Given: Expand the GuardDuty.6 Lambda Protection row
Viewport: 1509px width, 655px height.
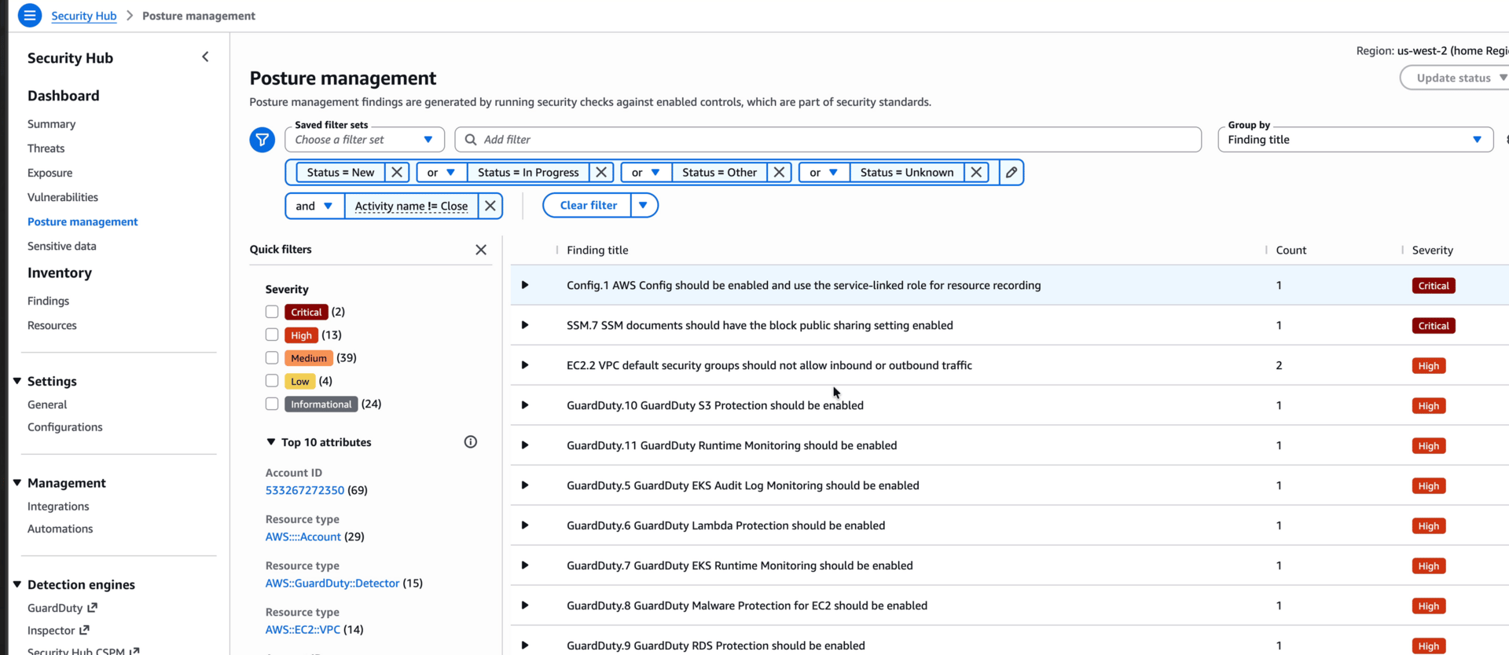Looking at the screenshot, I should (x=525, y=525).
